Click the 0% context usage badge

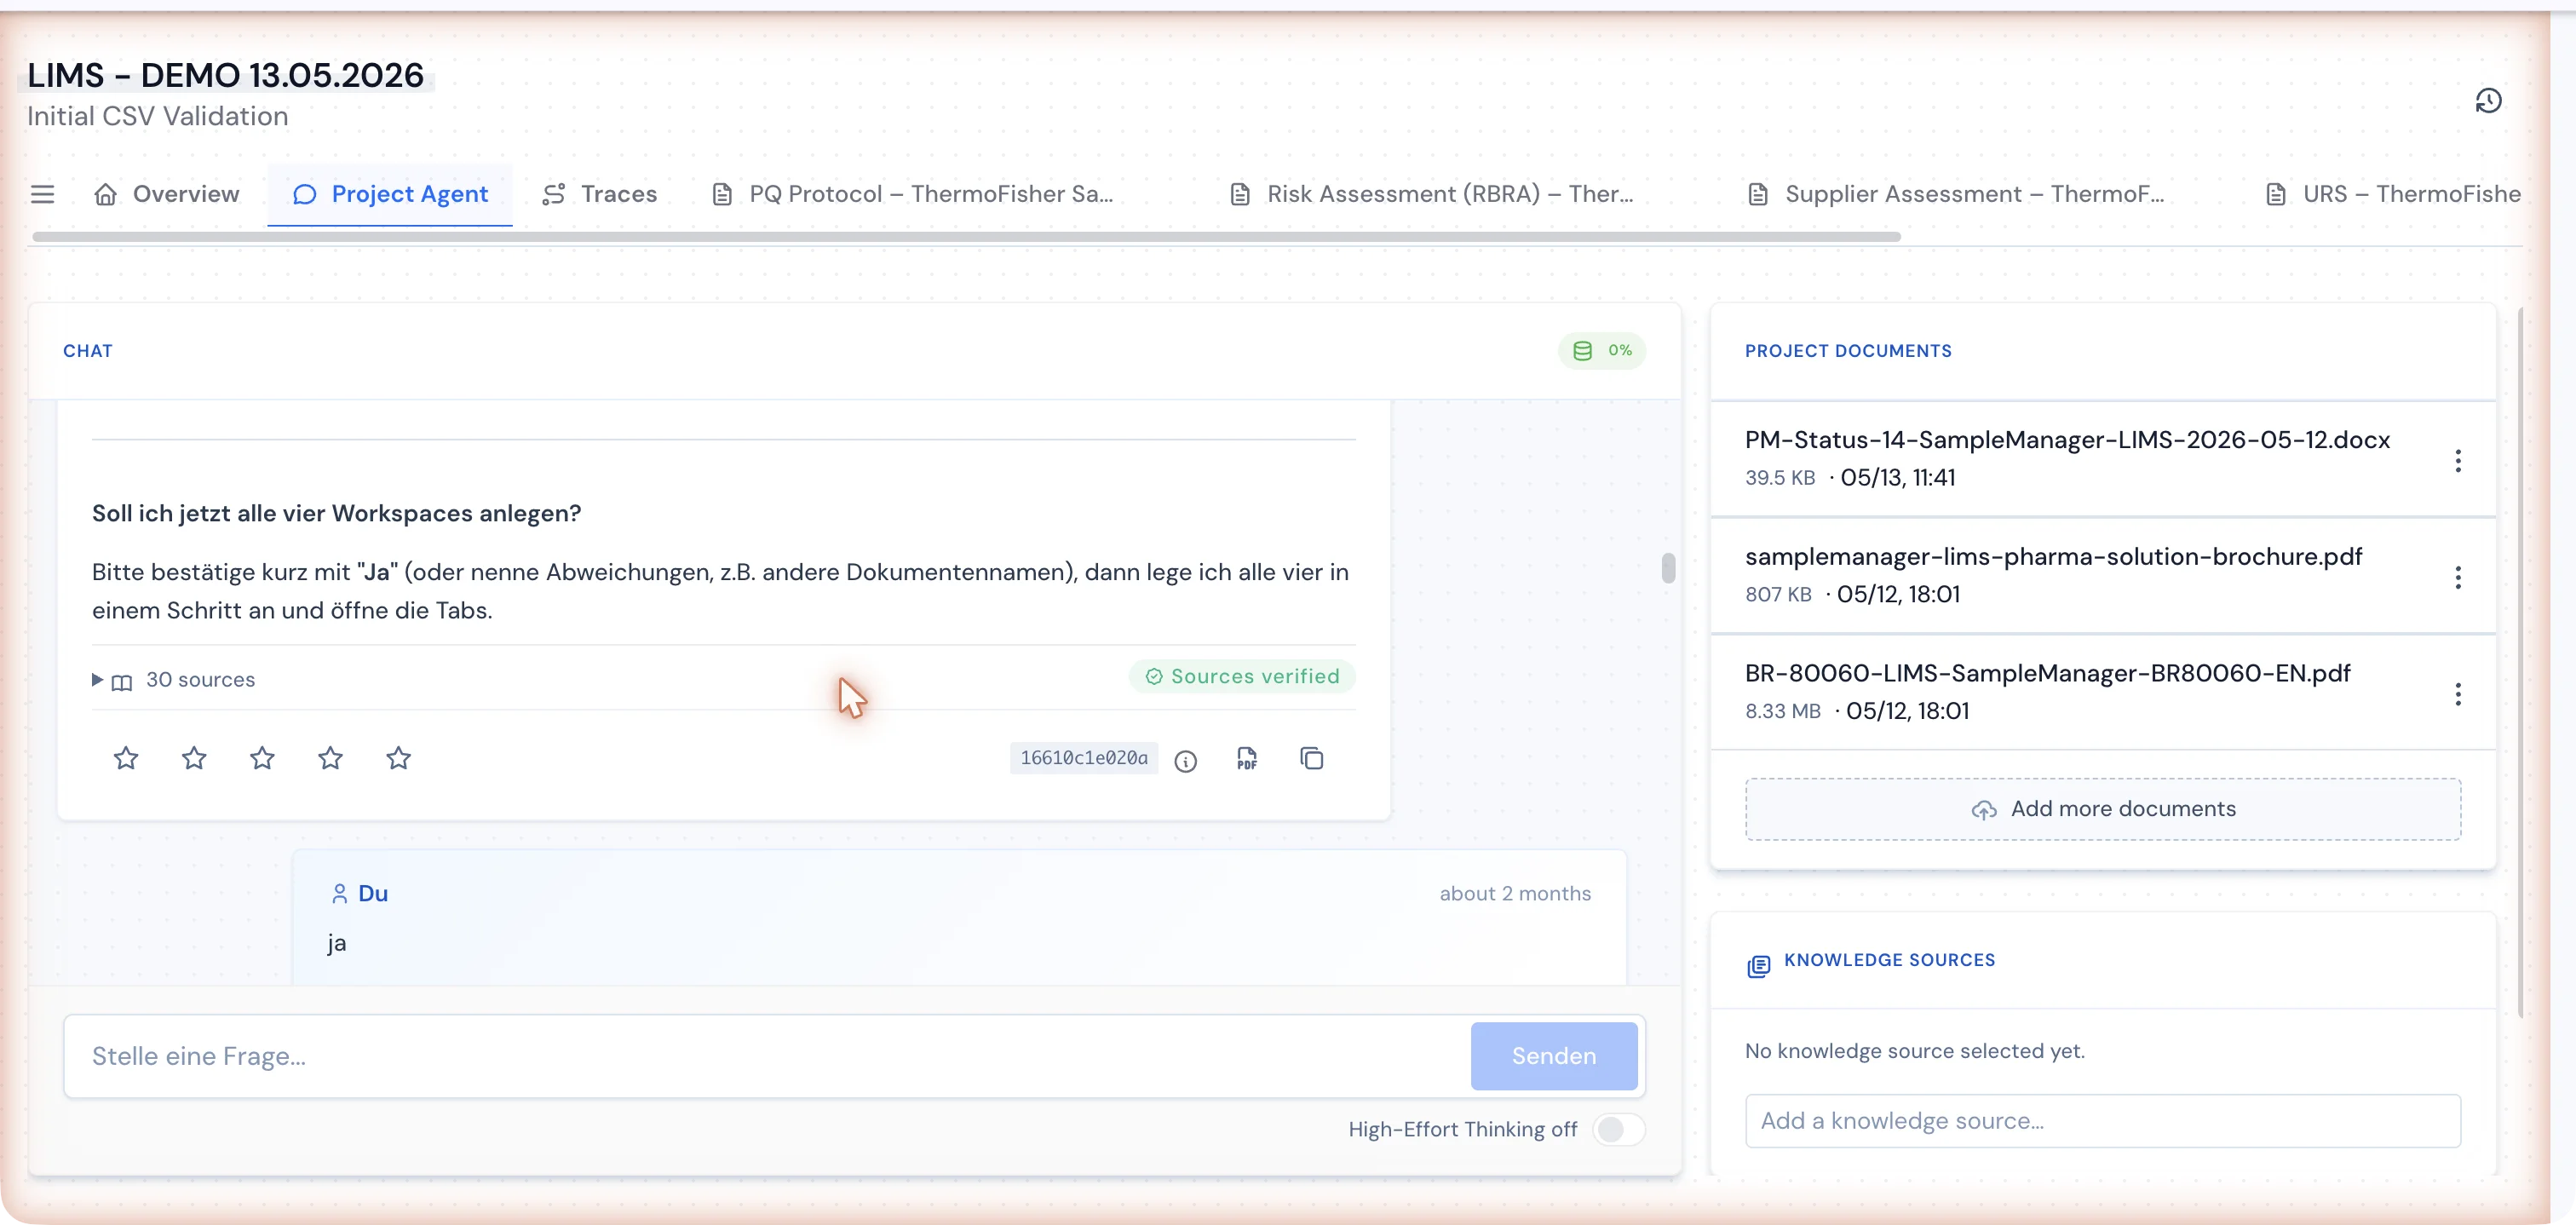(1602, 351)
